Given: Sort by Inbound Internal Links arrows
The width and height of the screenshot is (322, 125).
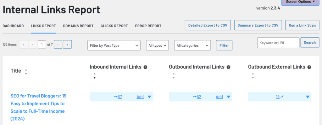Looking at the screenshot, I should coord(94,76).
